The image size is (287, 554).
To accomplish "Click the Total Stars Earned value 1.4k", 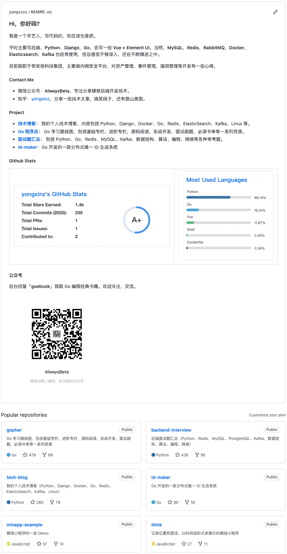I will click(80, 205).
